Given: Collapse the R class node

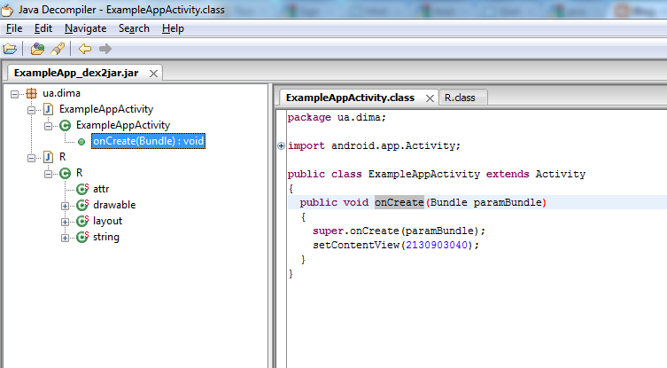Looking at the screenshot, I should coord(48,174).
